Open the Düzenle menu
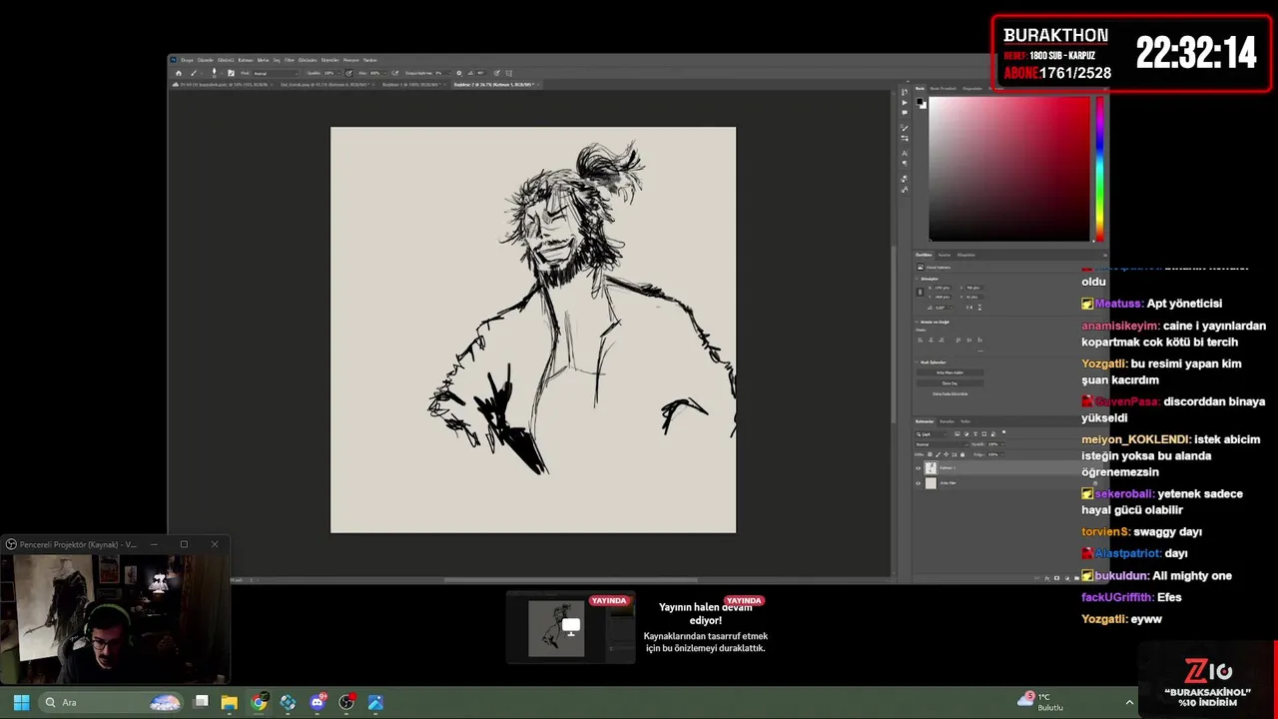The height and width of the screenshot is (719, 1278). (206, 60)
